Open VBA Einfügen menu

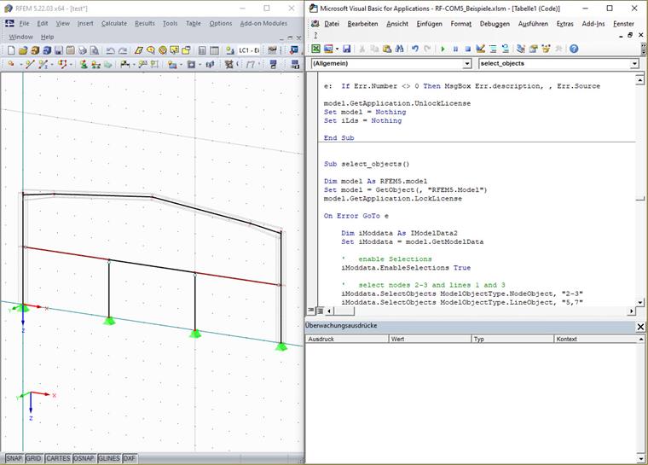coord(430,24)
